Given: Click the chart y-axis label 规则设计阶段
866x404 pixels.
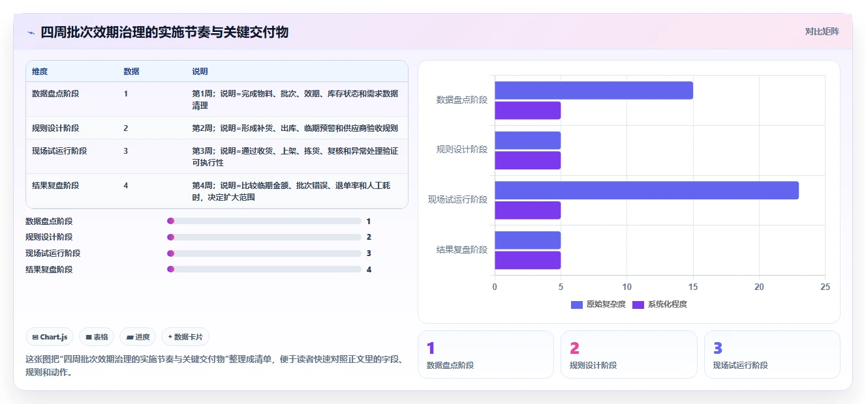Looking at the screenshot, I should (x=462, y=150).
